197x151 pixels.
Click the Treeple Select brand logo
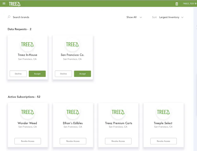pos(163,112)
